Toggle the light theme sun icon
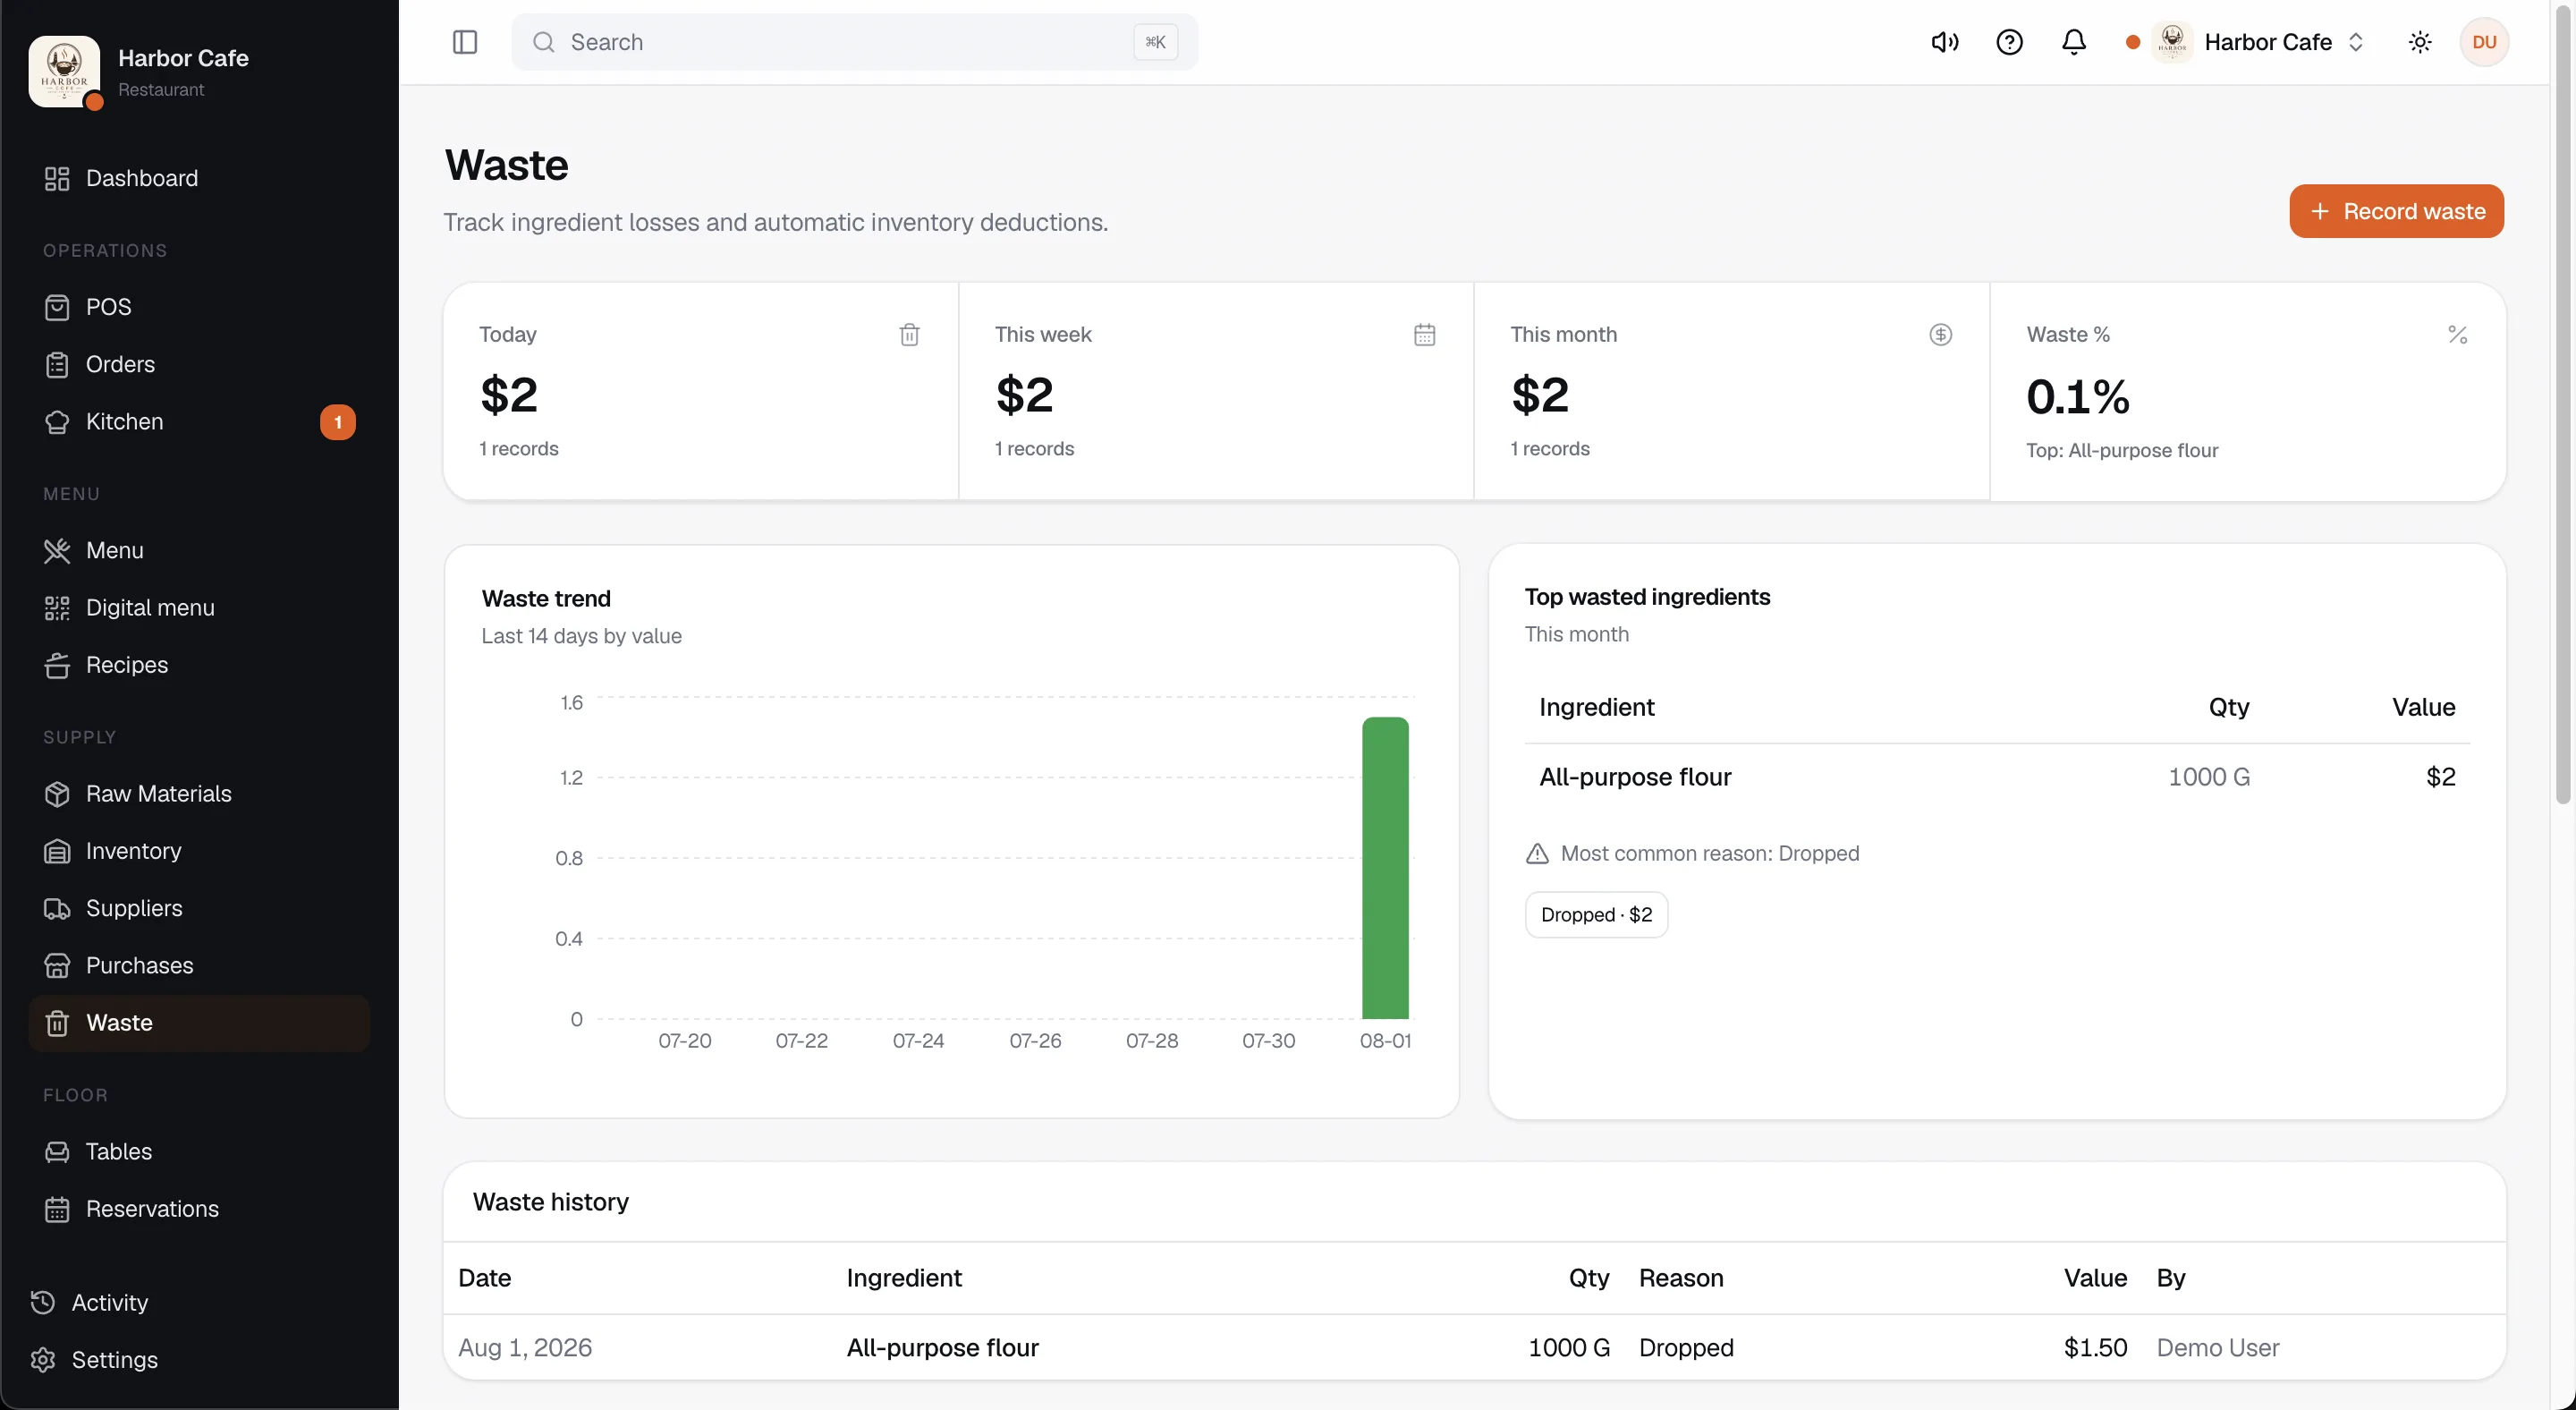This screenshot has height=1410, width=2576. click(x=2420, y=42)
